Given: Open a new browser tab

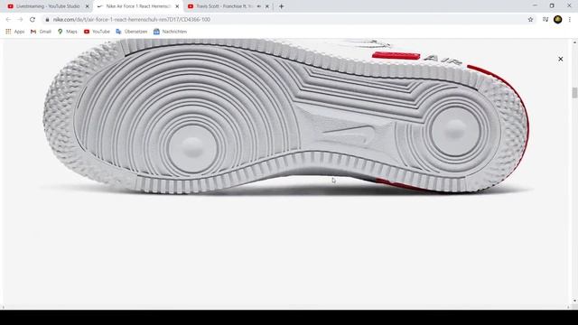Looking at the screenshot, I should tap(281, 6).
